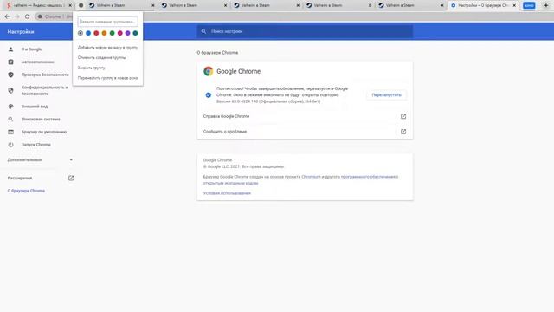Open Внешний вид via palette icon
Viewport: 554px width, 312px height.
(10, 107)
